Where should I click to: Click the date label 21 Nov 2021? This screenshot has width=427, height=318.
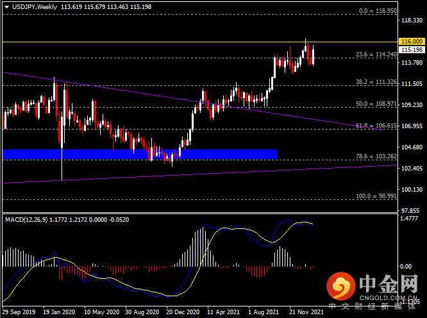click(306, 312)
